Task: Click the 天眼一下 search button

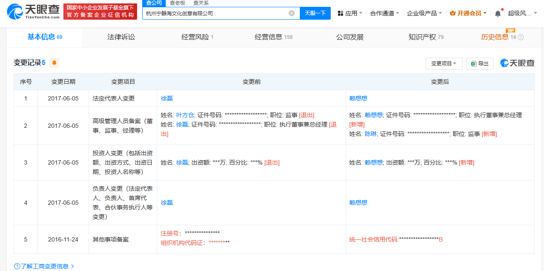Action: (316, 13)
